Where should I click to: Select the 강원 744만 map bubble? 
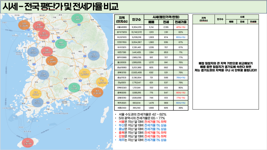tap(77, 18)
